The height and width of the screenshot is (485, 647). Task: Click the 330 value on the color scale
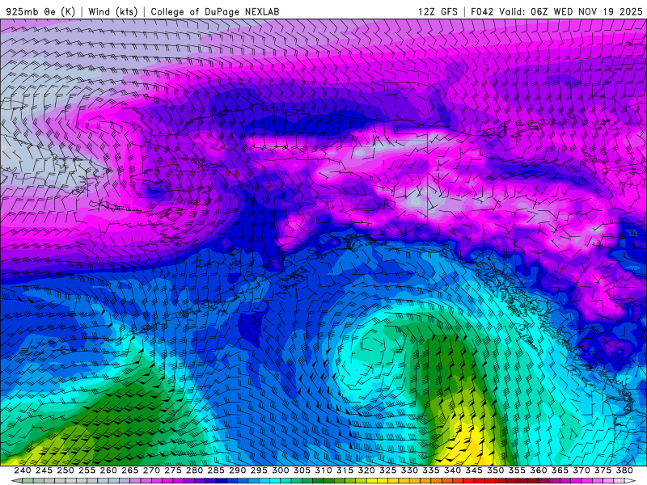[409, 470]
